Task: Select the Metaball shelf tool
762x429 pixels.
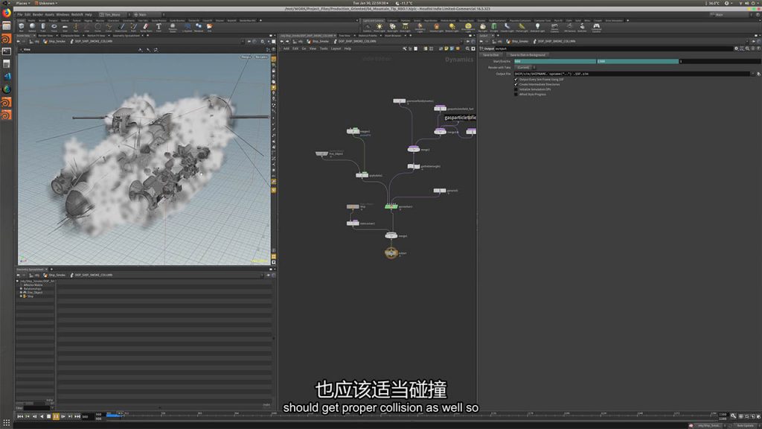Action: (x=199, y=28)
